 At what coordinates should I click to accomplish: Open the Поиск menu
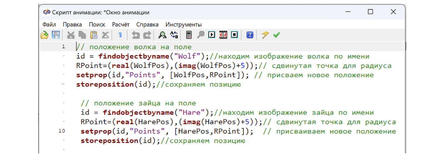point(97,25)
